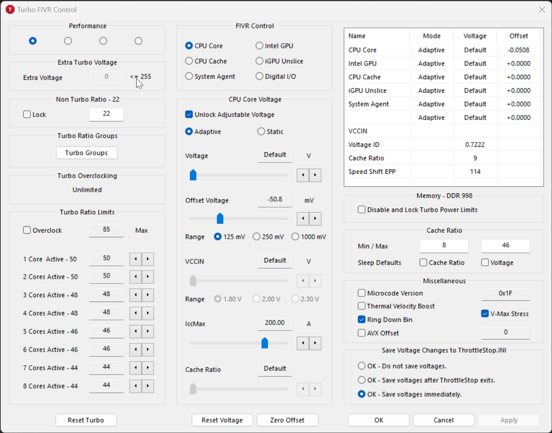Check the Microcode Version box

362,293
